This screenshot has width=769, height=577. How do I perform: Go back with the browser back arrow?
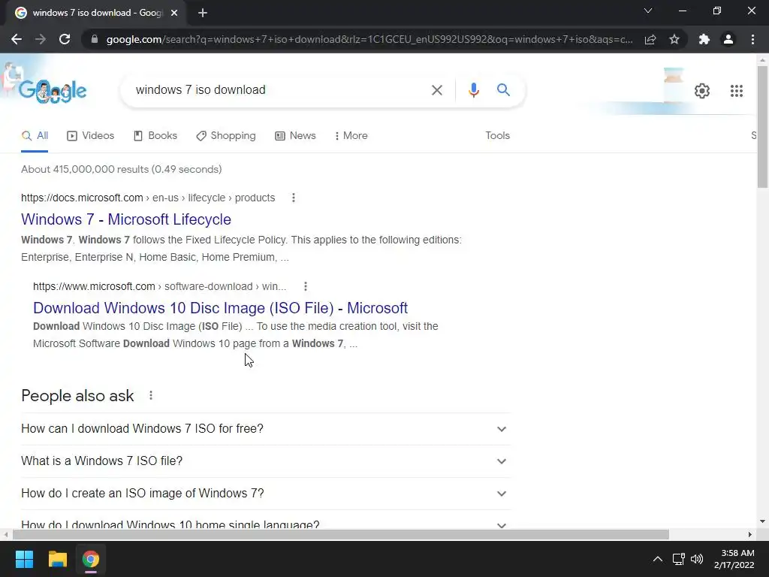pos(17,39)
